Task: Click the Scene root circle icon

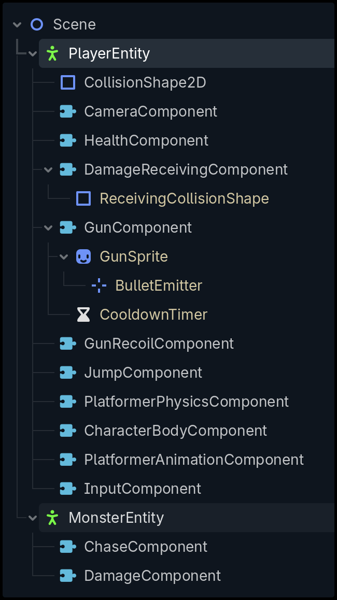Action: click(37, 24)
